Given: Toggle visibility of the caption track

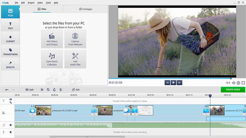Looking at the screenshot, I should (11, 99).
